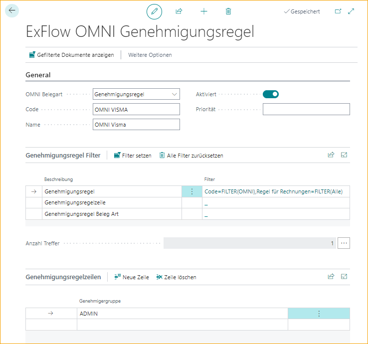
Task: Open Weitere Optionen menu
Action: point(150,55)
